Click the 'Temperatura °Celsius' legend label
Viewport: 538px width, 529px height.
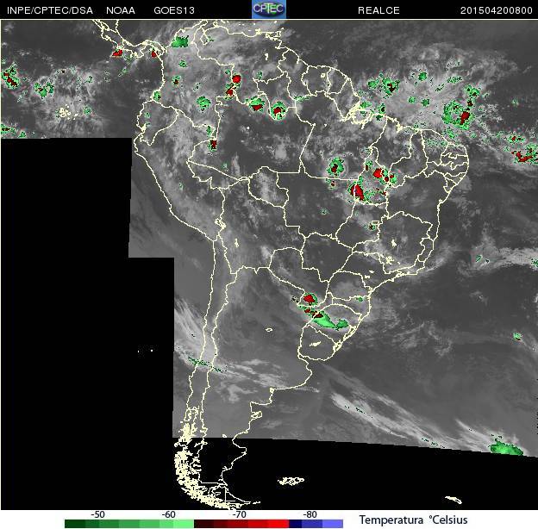point(413,520)
